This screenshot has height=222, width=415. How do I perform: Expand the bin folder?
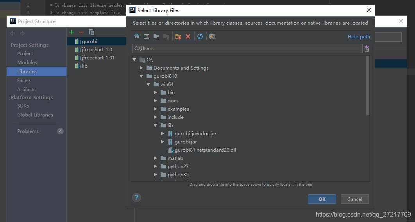(x=156, y=93)
